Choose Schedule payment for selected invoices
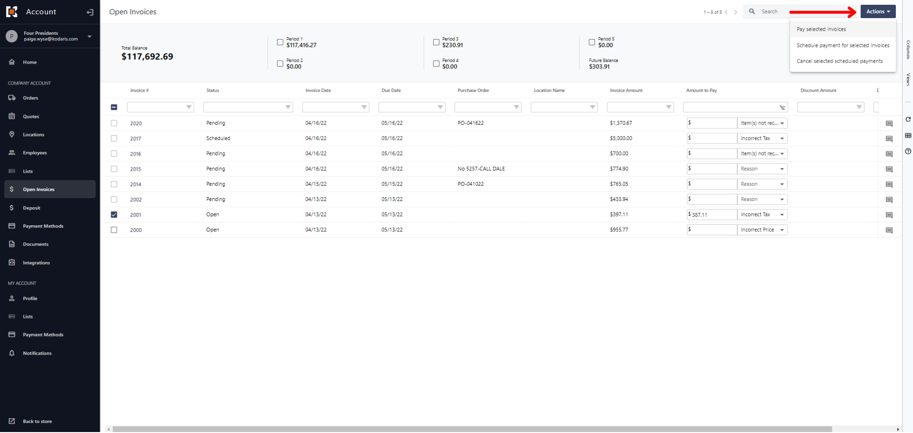 click(842, 45)
